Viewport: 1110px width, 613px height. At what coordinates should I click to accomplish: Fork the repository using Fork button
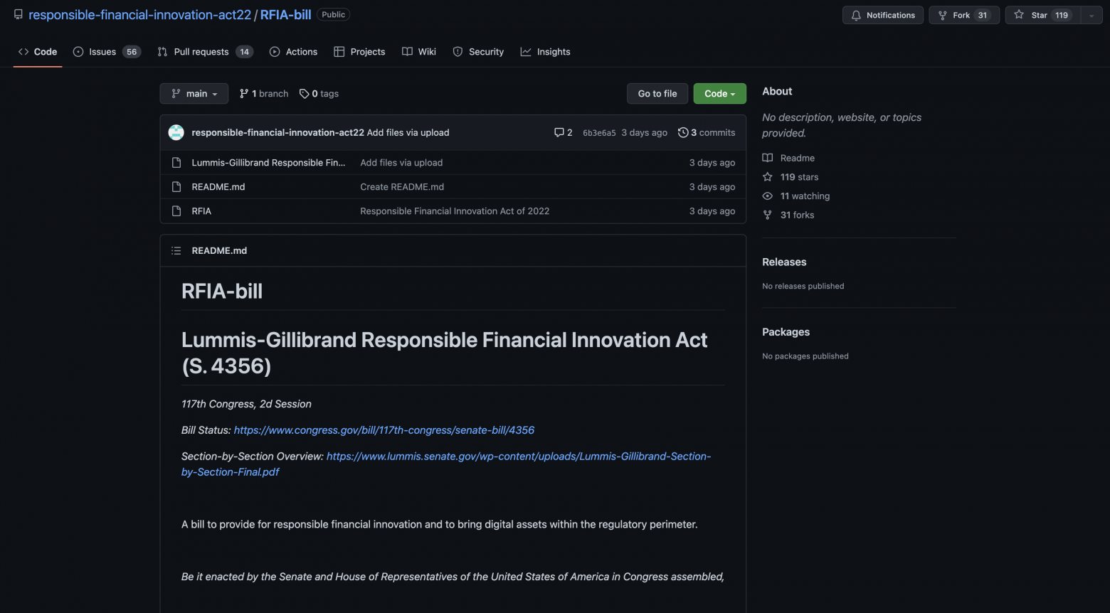point(963,15)
